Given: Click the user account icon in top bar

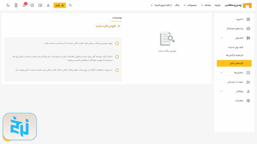Looking at the screenshot, I should tap(48, 5).
